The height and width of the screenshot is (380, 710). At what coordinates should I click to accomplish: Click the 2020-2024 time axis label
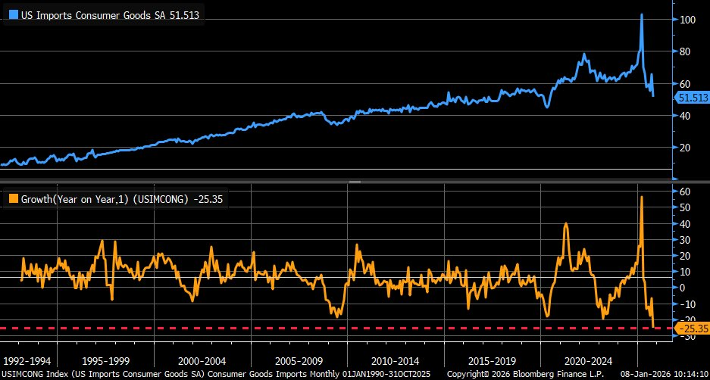[589, 361]
